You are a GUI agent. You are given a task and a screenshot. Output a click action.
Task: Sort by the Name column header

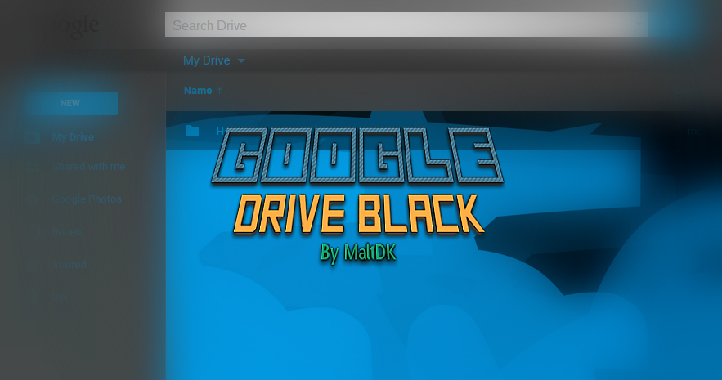(198, 91)
